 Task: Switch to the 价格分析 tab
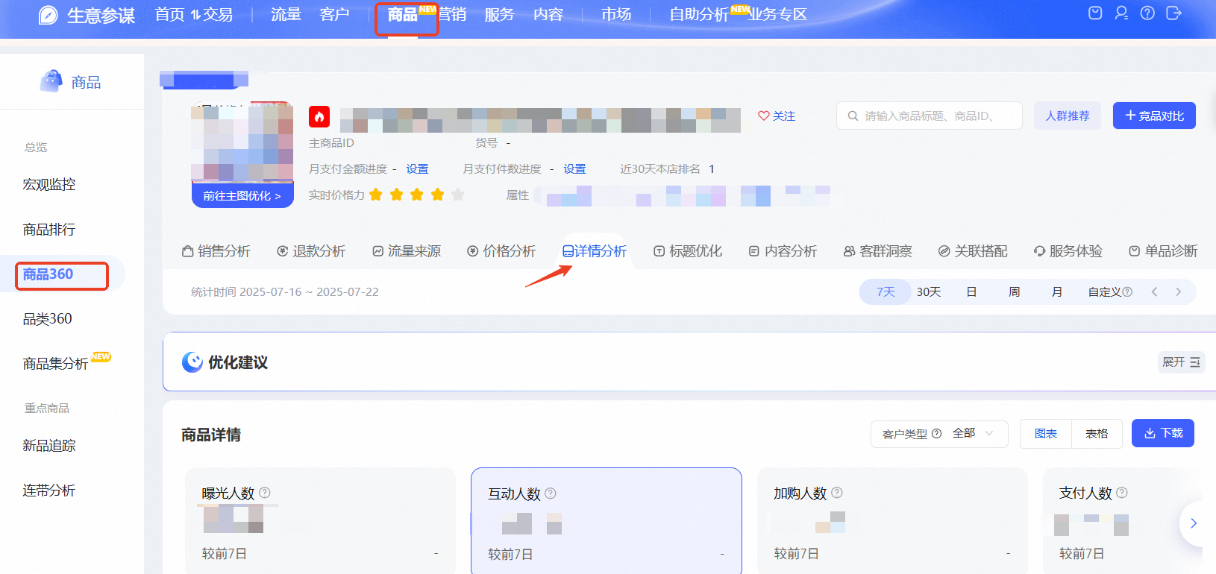coord(501,251)
